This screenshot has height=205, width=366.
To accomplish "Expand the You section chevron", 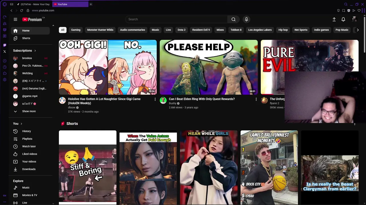I will pyautogui.click(x=21, y=124).
